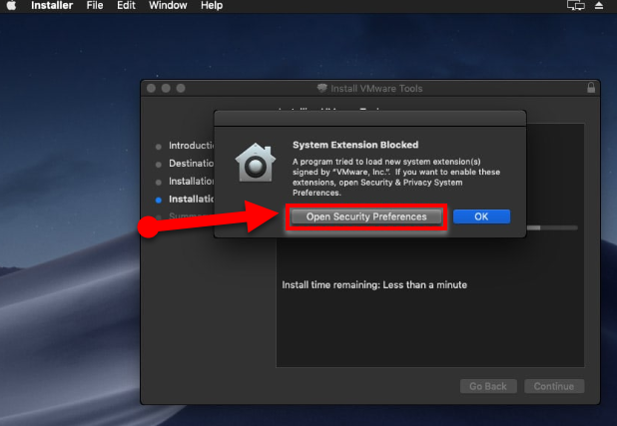Click the red close button of installer window
This screenshot has width=617, height=426.
click(x=151, y=88)
